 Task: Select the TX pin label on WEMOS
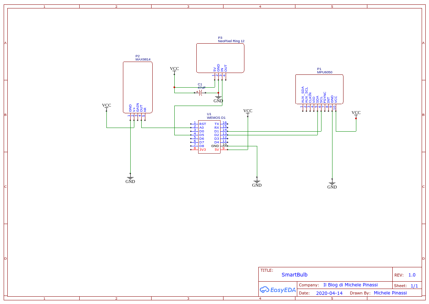pos(217,124)
